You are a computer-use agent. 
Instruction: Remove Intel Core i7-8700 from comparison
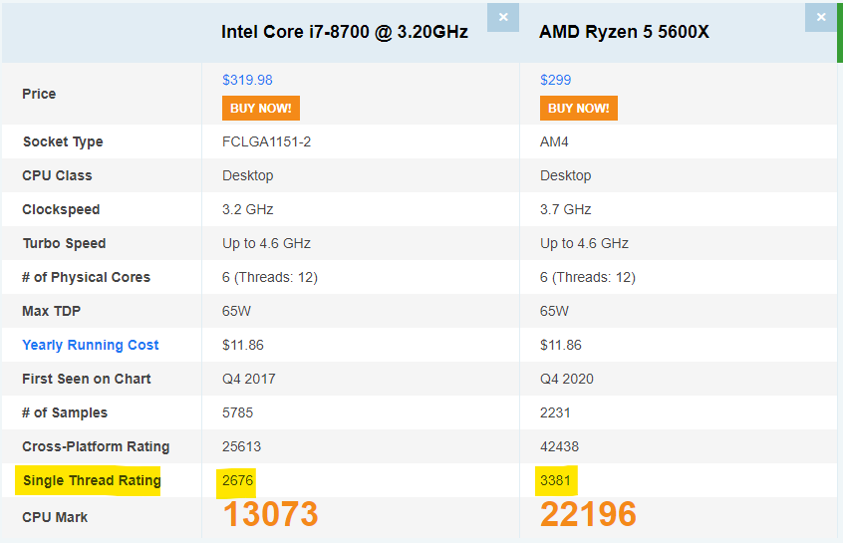[x=502, y=17]
